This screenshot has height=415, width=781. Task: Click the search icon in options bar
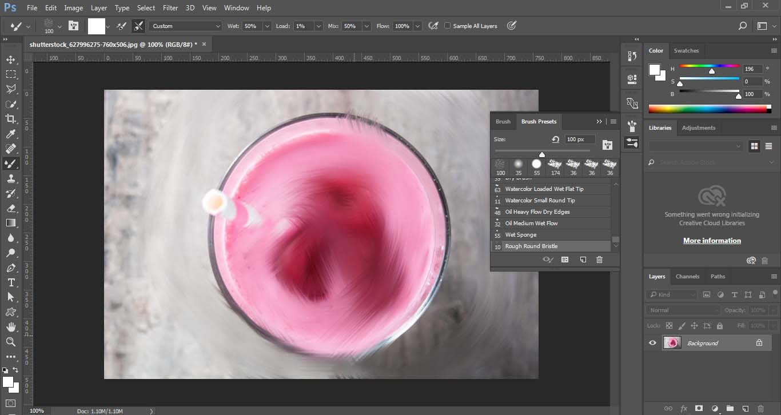click(x=743, y=26)
